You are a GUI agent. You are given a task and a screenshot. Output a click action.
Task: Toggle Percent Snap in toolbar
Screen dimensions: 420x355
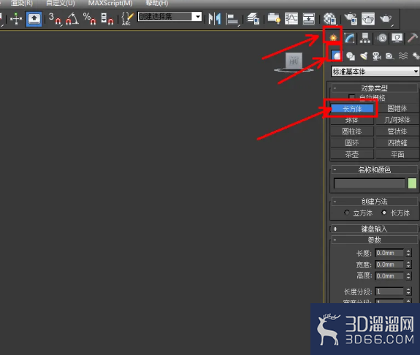[x=89, y=19]
